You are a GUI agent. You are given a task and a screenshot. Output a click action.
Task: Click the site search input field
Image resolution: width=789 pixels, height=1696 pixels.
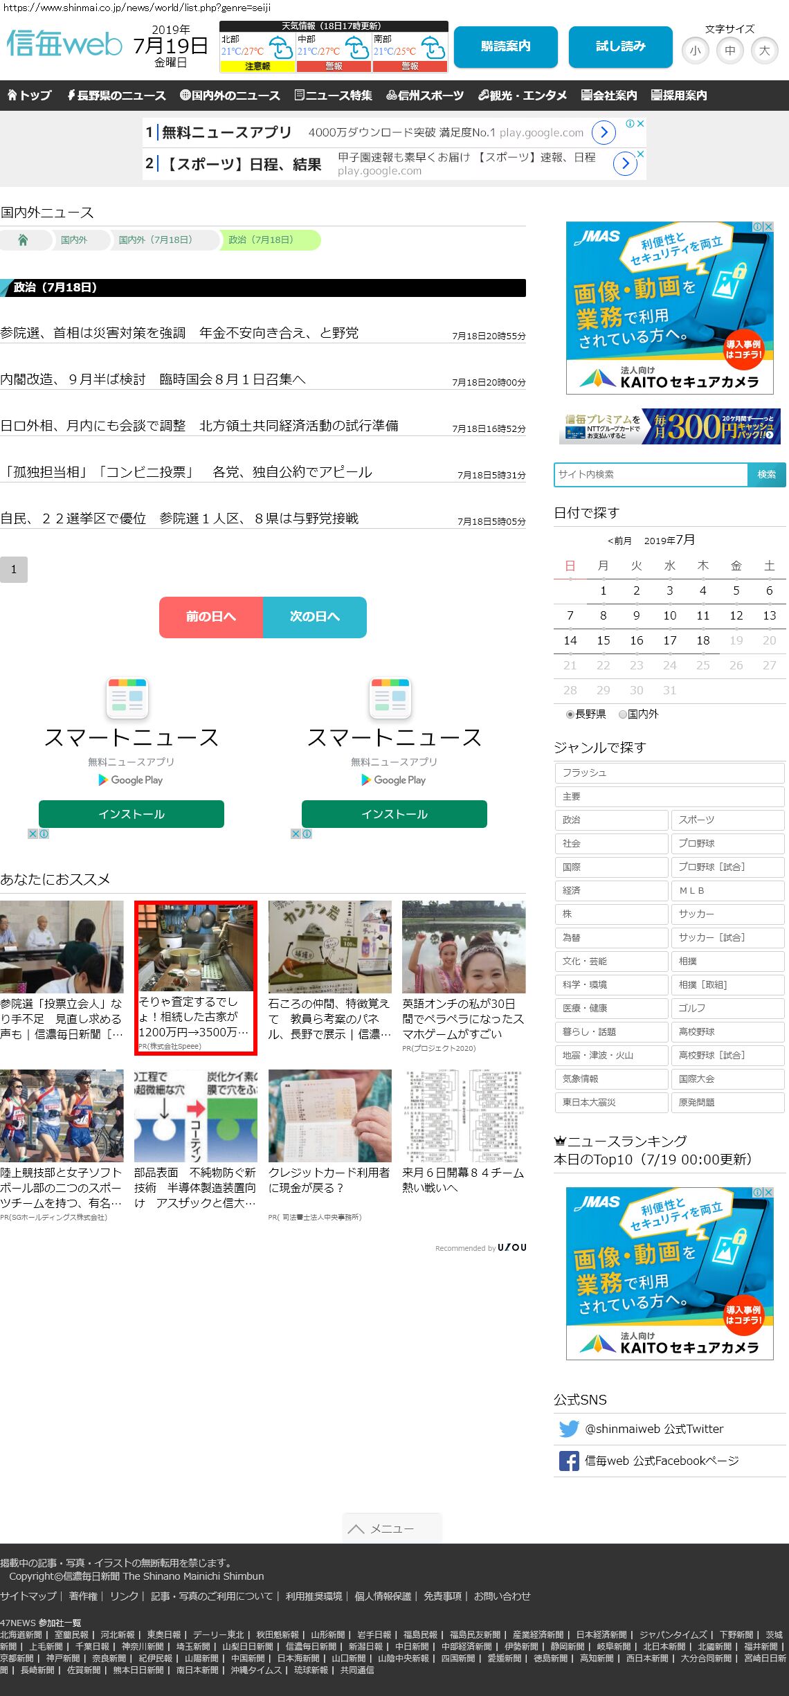point(651,474)
